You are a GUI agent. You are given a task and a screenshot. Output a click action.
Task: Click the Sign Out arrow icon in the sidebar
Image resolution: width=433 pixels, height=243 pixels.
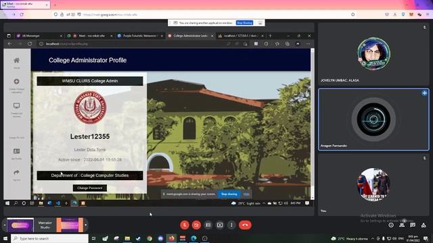[16, 172]
